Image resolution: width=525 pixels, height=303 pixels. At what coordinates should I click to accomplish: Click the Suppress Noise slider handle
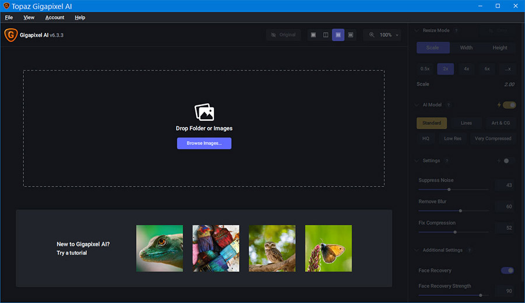[449, 189]
